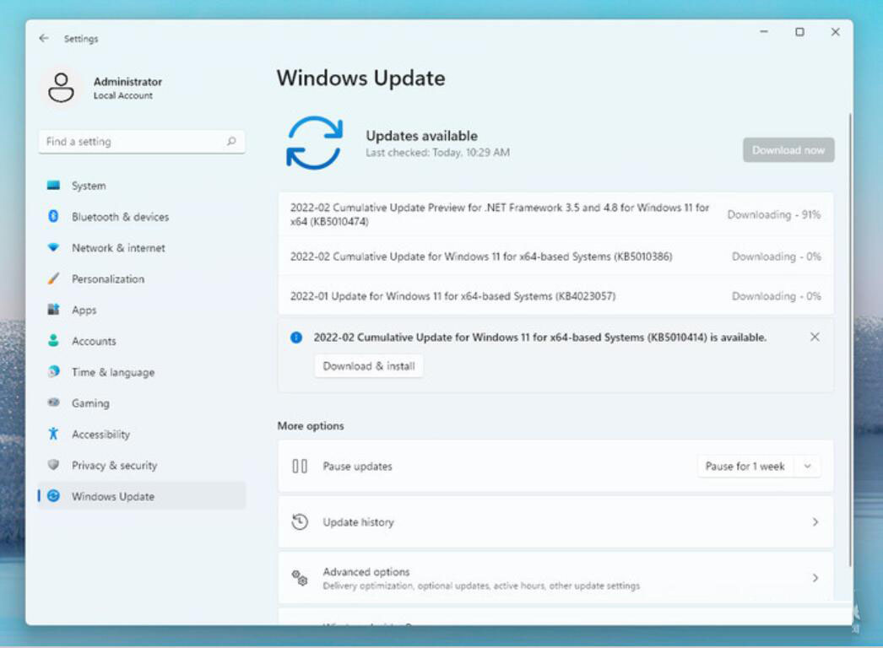883x648 pixels.
Task: Open the System settings page
Action: pyautogui.click(x=89, y=186)
